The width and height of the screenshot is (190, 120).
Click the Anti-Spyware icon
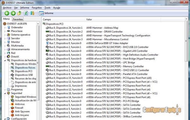(12, 111)
